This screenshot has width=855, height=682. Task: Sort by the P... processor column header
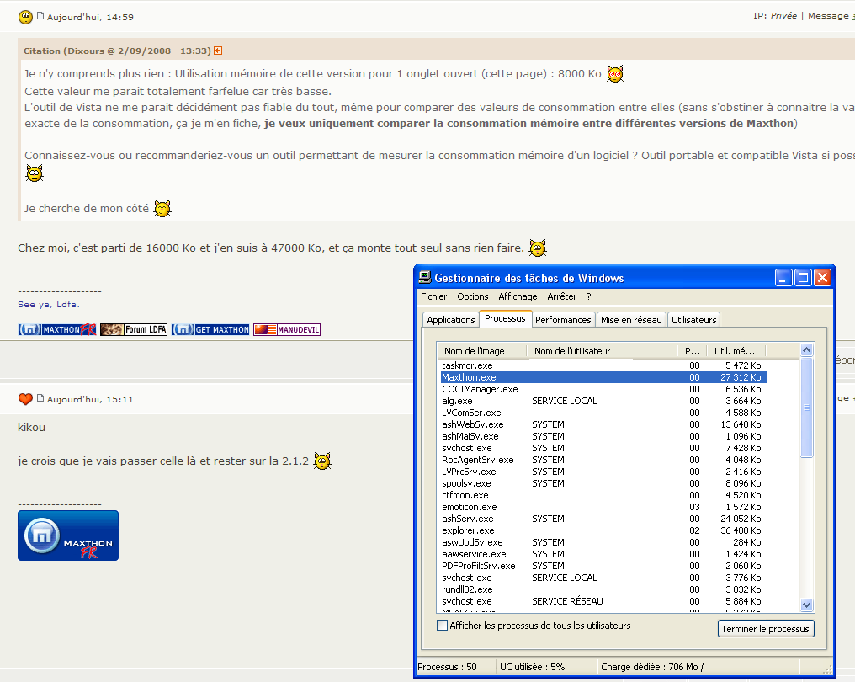point(692,351)
